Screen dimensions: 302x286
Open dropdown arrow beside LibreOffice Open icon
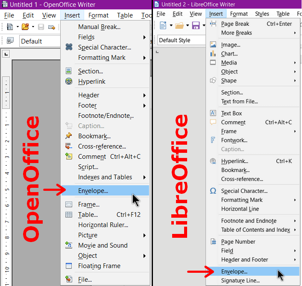point(188,25)
